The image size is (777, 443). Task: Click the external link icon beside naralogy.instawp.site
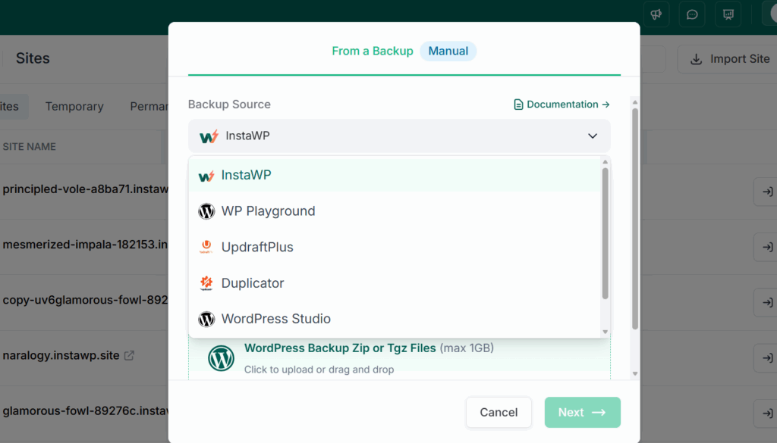point(129,355)
